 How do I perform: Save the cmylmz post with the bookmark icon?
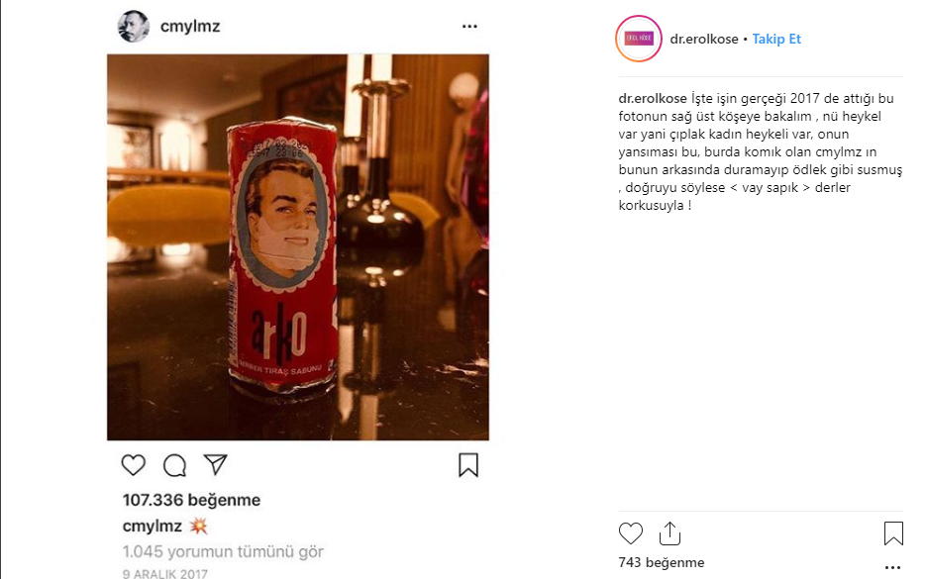pyautogui.click(x=469, y=464)
